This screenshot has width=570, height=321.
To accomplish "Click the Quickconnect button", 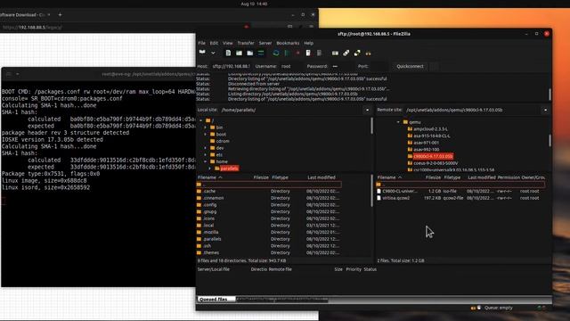I will 410,66.
